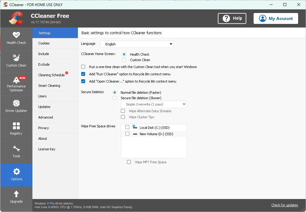Select Secure file deletion (Slower)
Viewport: 306px width, 212px height.
pyautogui.click(x=115, y=98)
